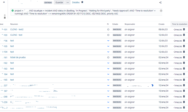This screenshot has height=112, width=188.
Task: Click SLA paused icon on issue 227
Action: click(x=184, y=85)
